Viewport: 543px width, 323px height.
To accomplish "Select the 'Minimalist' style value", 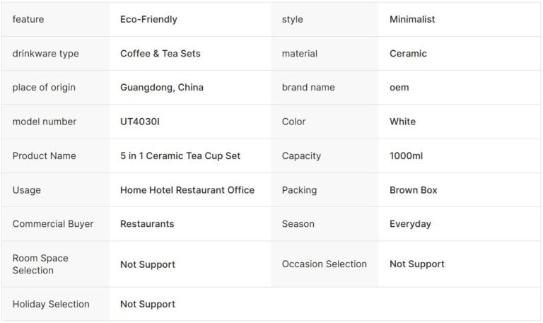I will (x=412, y=20).
